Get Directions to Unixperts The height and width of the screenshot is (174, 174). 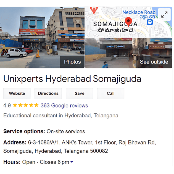[48, 93]
